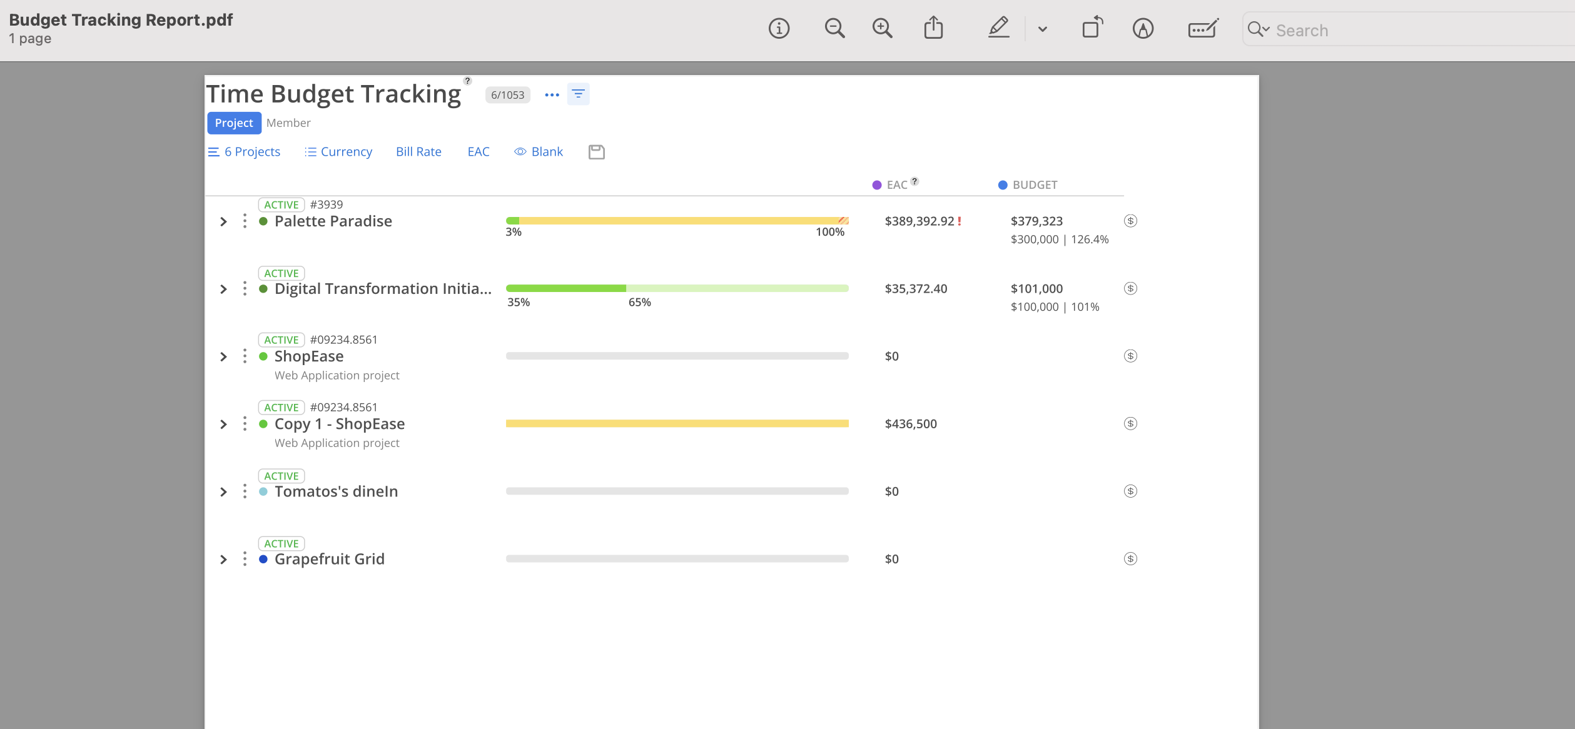Click Digital Transformation dollar currency icon
1575x729 pixels.
coord(1130,288)
